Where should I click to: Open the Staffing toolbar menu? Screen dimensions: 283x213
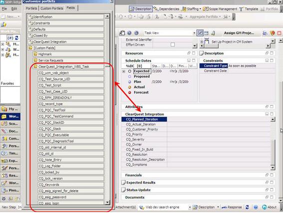(x=191, y=9)
